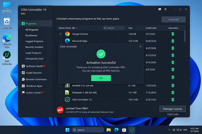This screenshot has width=202, height=134.
Task: Sort the list by the Name column arrow
Action: 77,28
